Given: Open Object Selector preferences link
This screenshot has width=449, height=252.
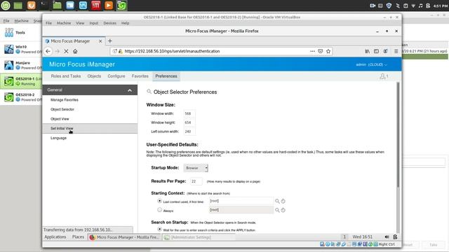Looking at the screenshot, I should [x=62, y=109].
